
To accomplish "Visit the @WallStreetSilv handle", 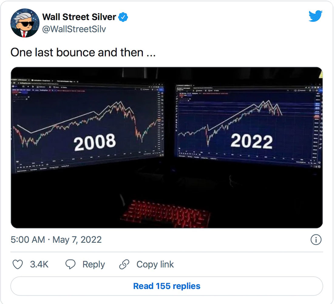I will [74, 29].
